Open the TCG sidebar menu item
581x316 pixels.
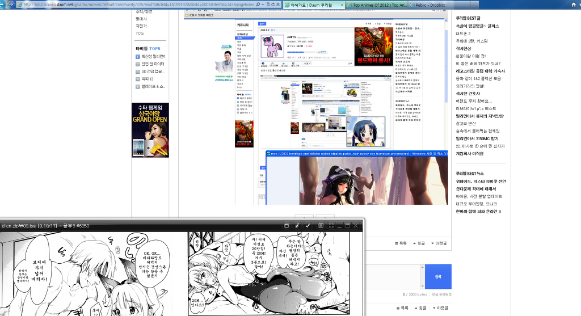pos(140,33)
